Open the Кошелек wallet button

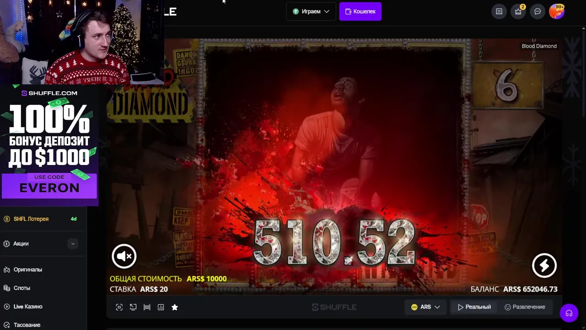tap(360, 11)
